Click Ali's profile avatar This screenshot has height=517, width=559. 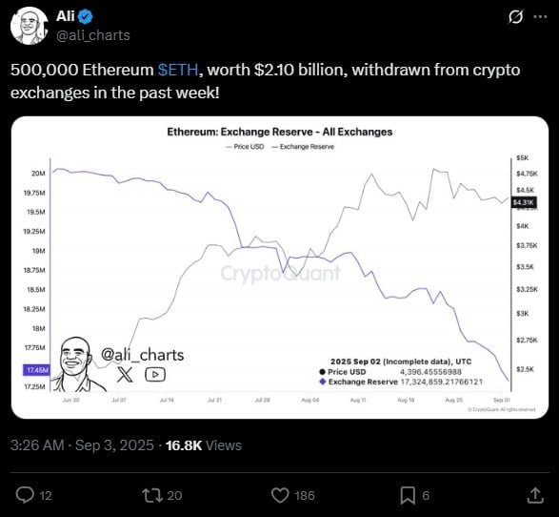click(x=30, y=26)
